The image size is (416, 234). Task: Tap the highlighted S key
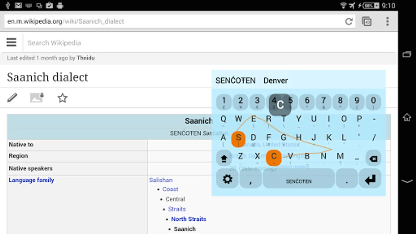click(x=238, y=139)
